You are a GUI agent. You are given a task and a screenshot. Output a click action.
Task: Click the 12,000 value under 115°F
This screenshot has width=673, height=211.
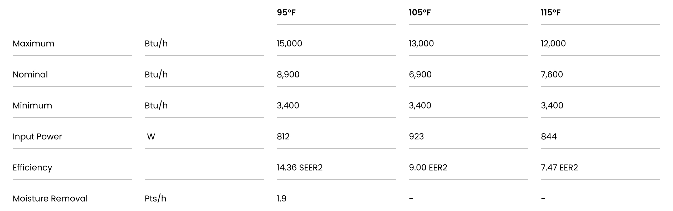(553, 43)
